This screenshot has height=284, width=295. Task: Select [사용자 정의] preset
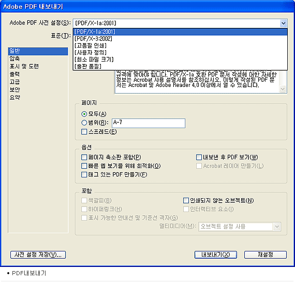(x=180, y=52)
